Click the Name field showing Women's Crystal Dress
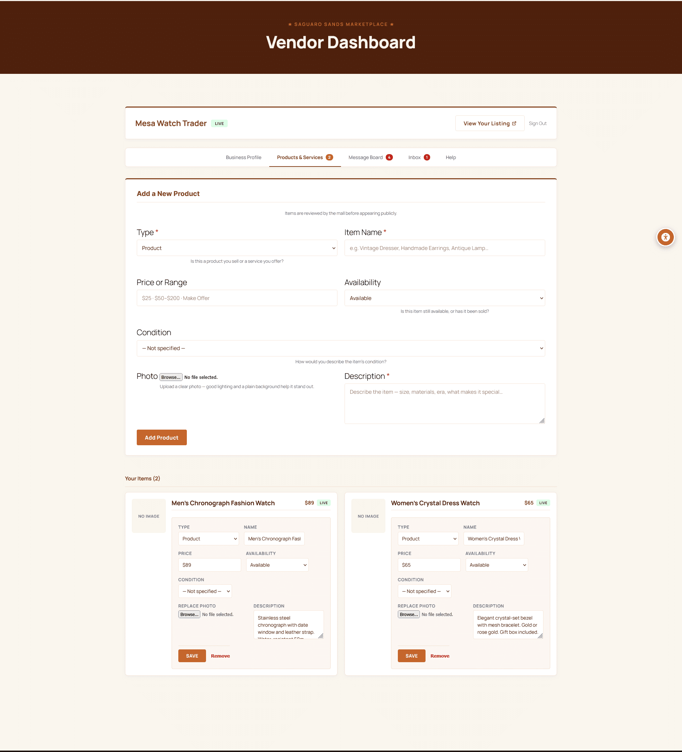Screen dimensions: 682x752 (x=494, y=539)
